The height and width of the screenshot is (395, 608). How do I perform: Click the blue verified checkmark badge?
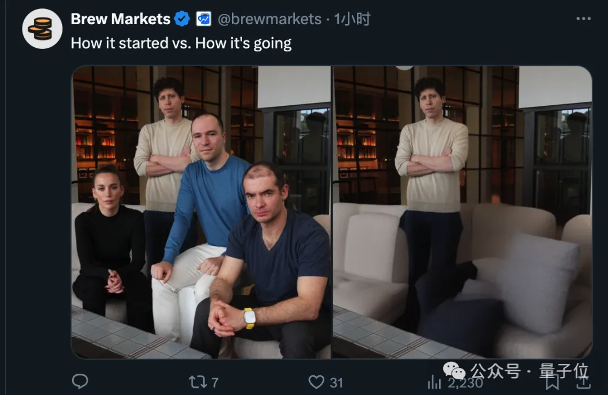[x=182, y=19]
